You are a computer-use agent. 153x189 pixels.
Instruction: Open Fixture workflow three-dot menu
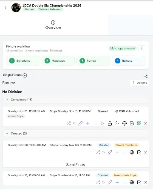(142, 49)
